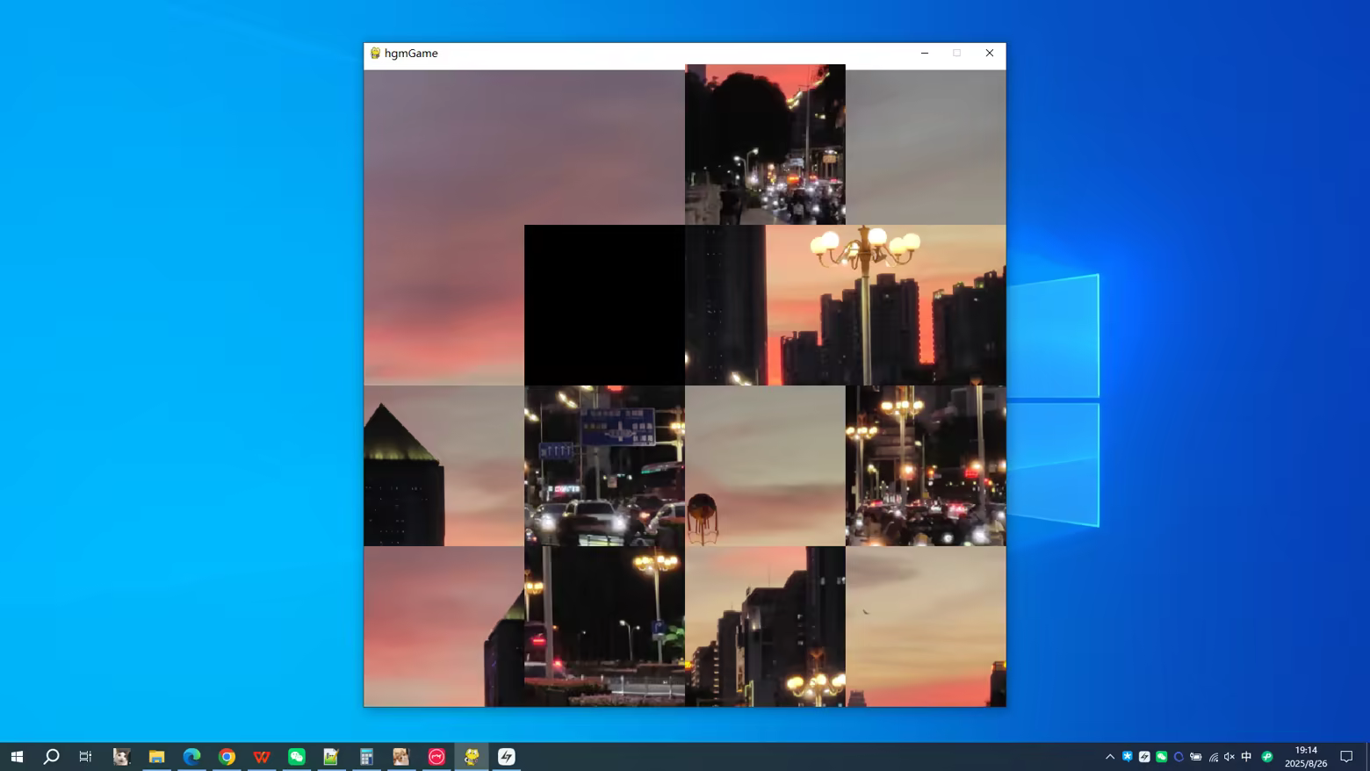Click the puzzle tile with the blue road sign
The height and width of the screenshot is (771, 1370).
604,465
